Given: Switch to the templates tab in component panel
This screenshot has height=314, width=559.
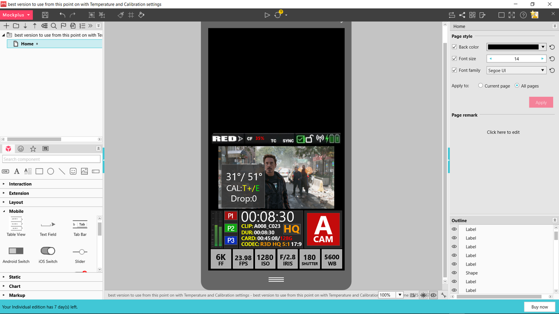Looking at the screenshot, I should (45, 149).
